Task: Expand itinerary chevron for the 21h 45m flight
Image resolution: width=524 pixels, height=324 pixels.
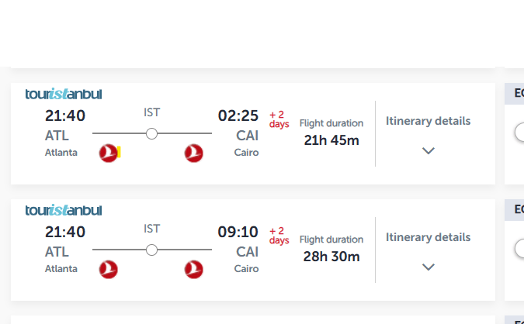Action: coord(429,150)
